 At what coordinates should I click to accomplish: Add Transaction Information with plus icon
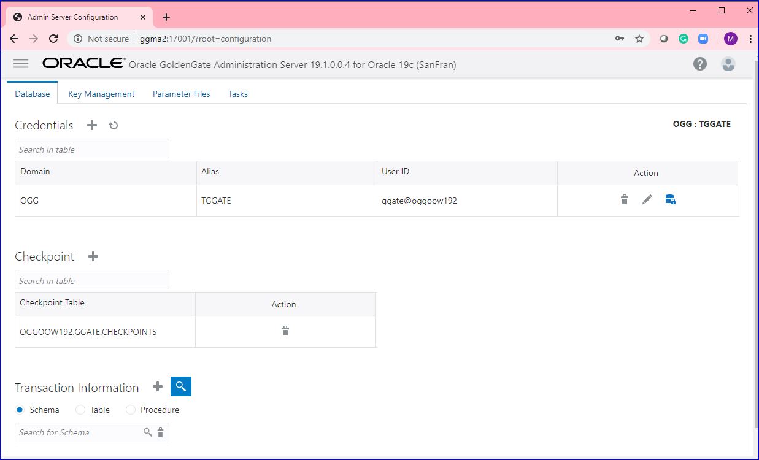[158, 386]
